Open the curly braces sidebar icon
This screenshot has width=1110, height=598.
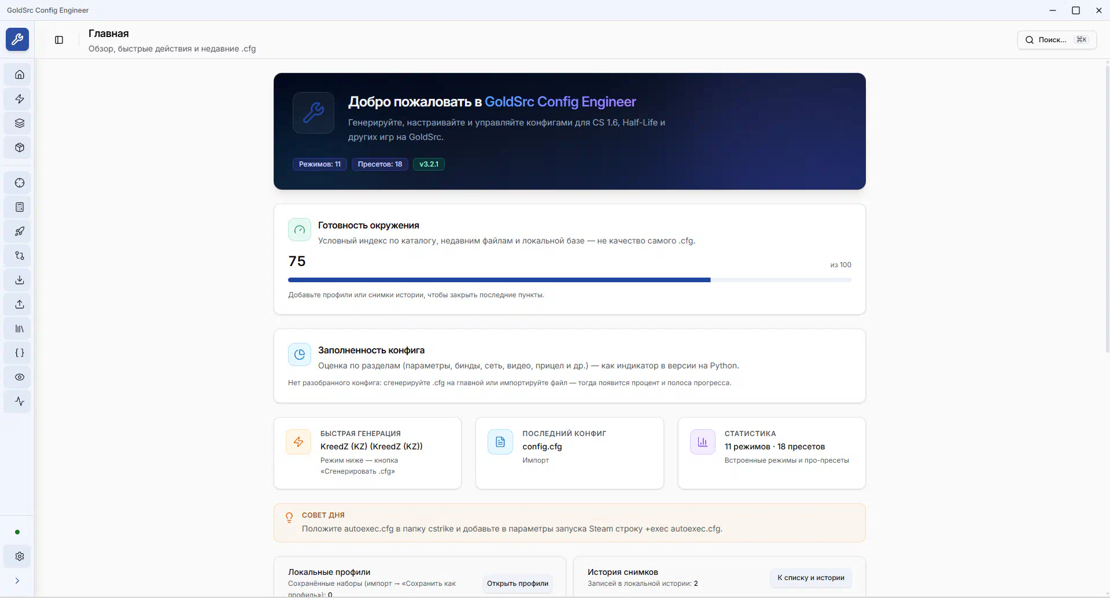20,353
